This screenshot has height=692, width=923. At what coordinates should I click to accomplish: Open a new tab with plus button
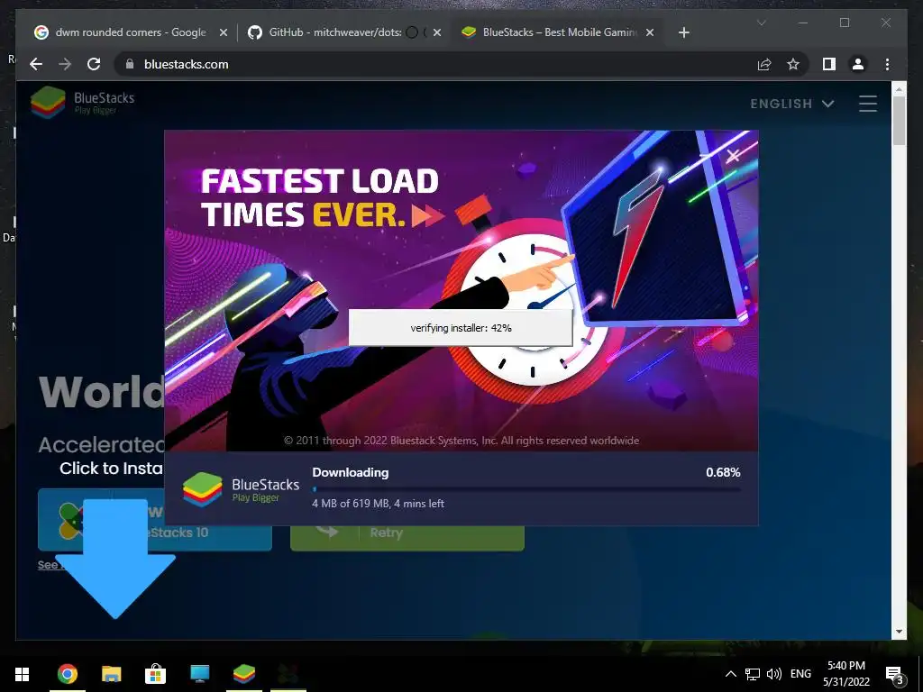point(683,32)
